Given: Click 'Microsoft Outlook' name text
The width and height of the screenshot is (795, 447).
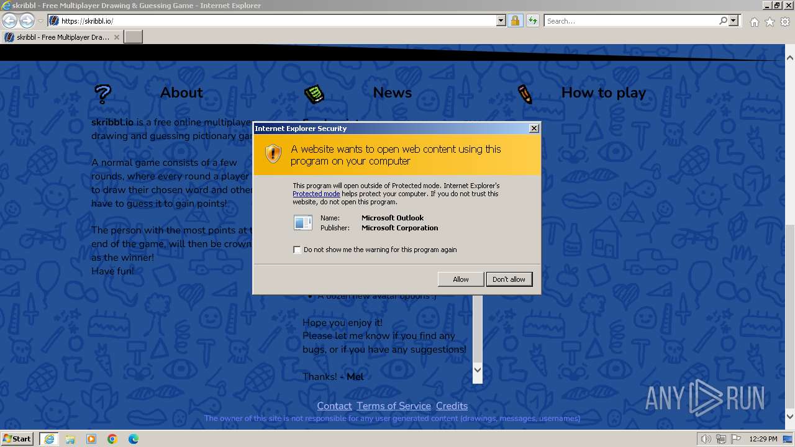Looking at the screenshot, I should [393, 218].
